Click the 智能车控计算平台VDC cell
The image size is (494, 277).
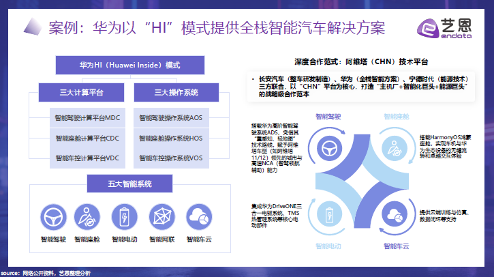click(88, 158)
